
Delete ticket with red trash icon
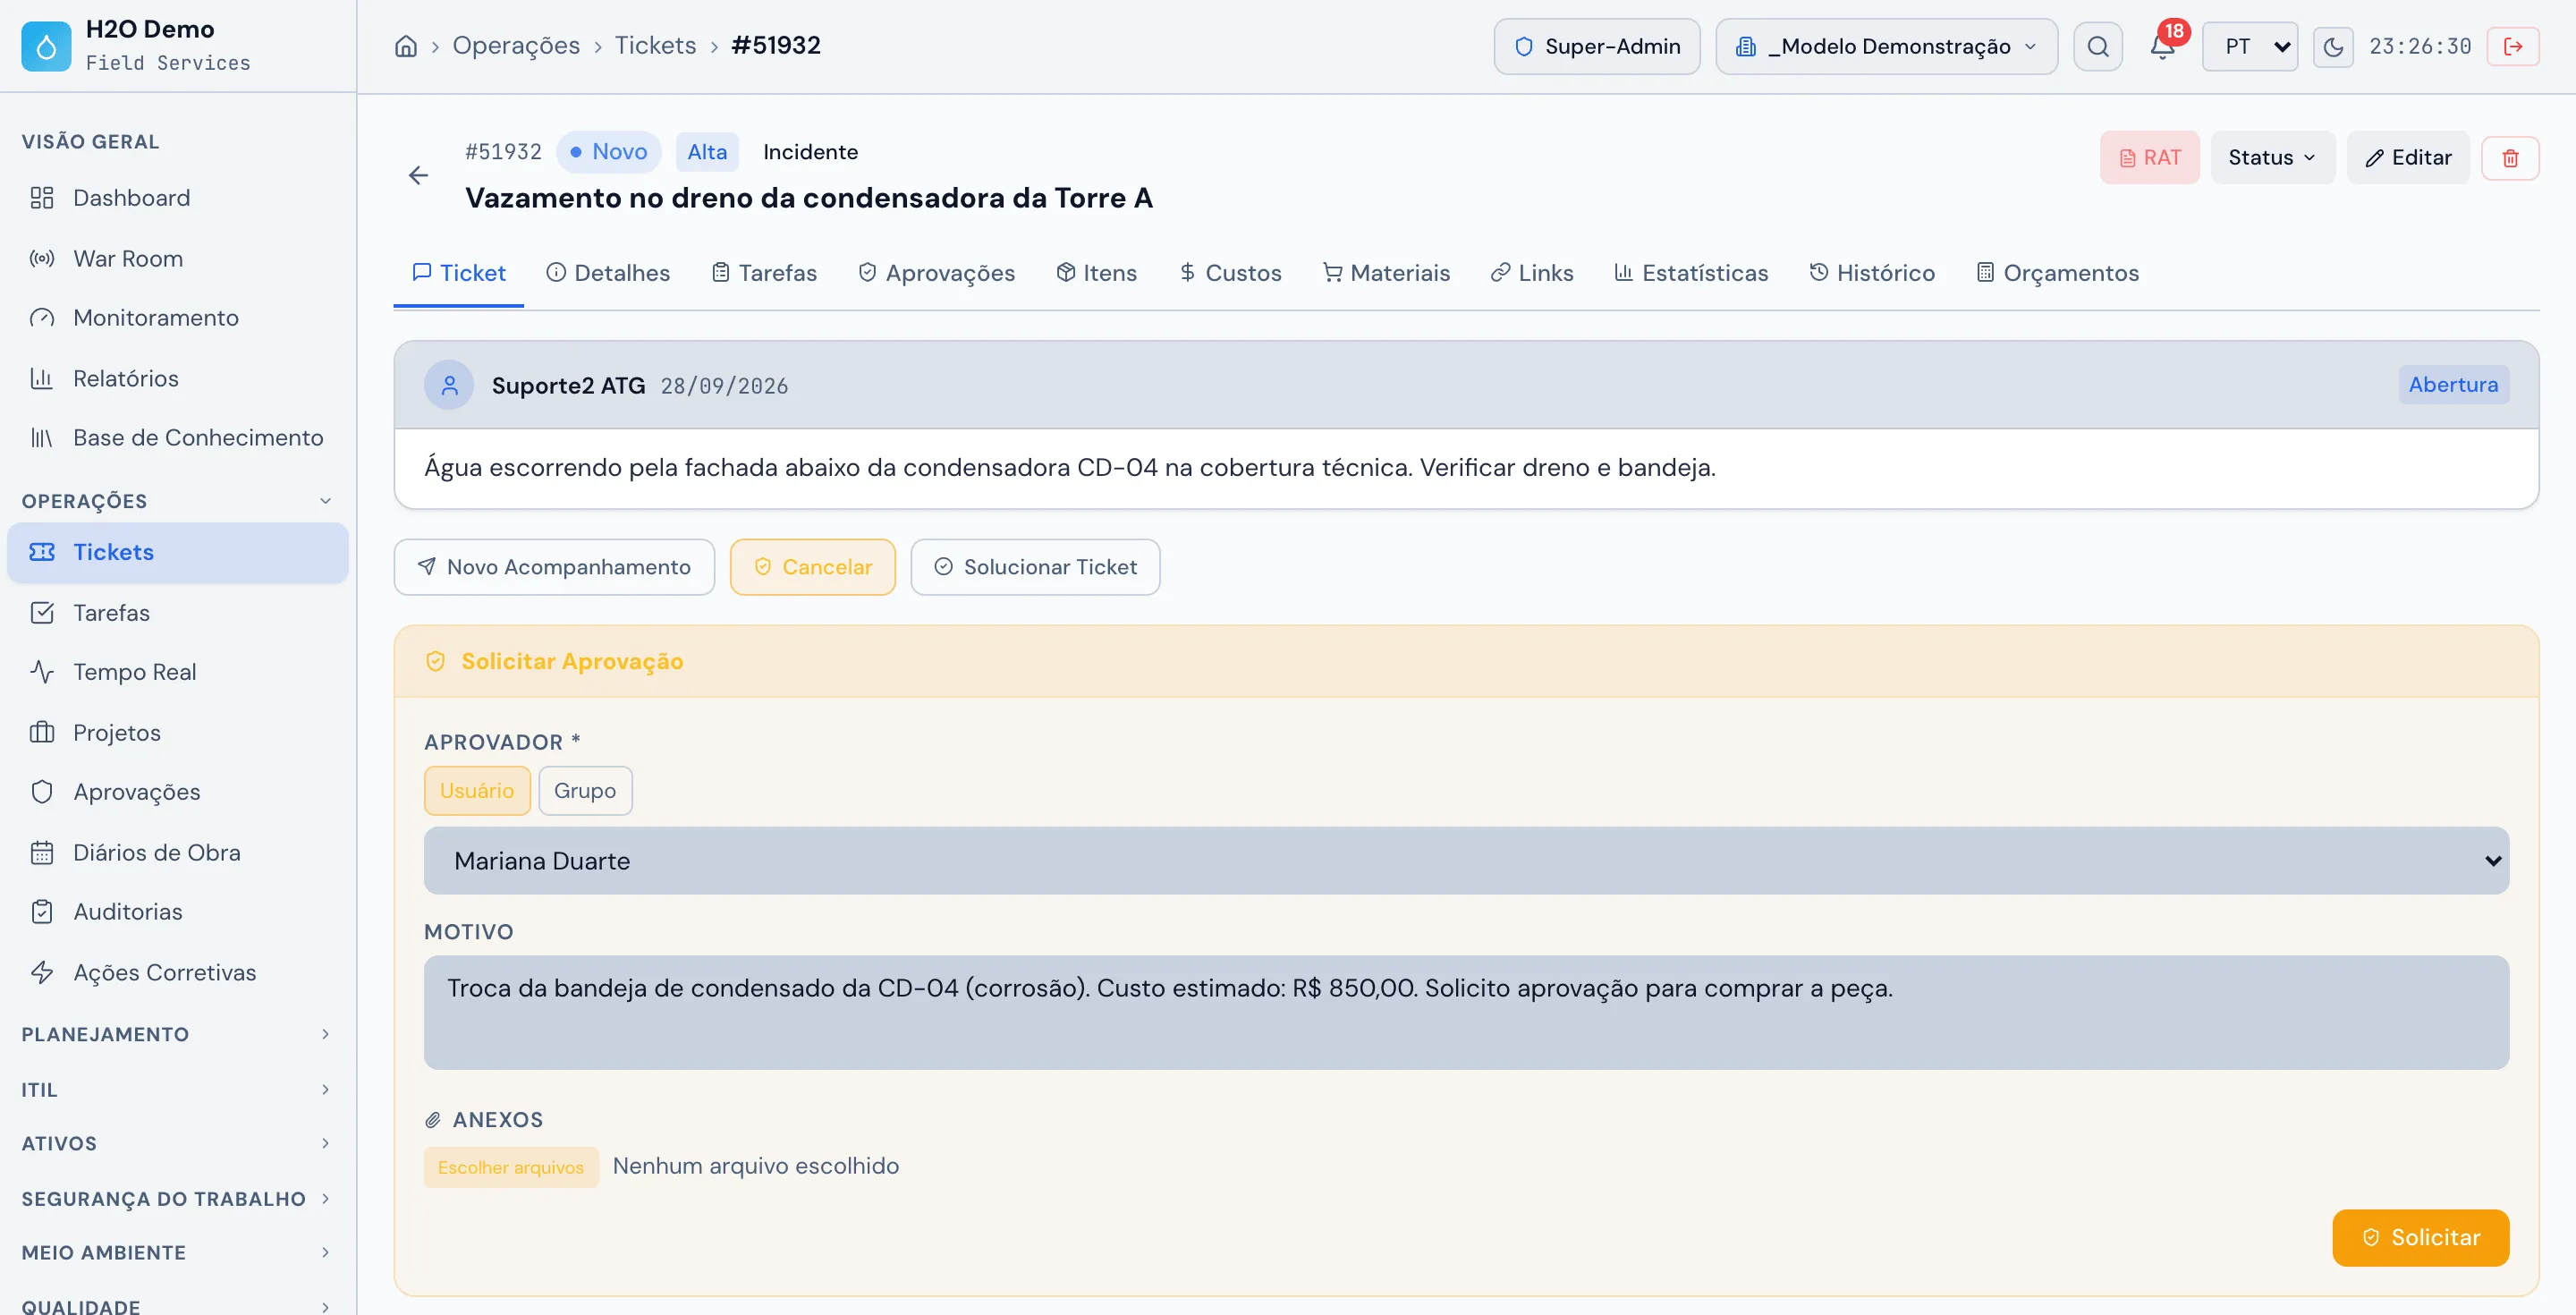pos(2510,158)
